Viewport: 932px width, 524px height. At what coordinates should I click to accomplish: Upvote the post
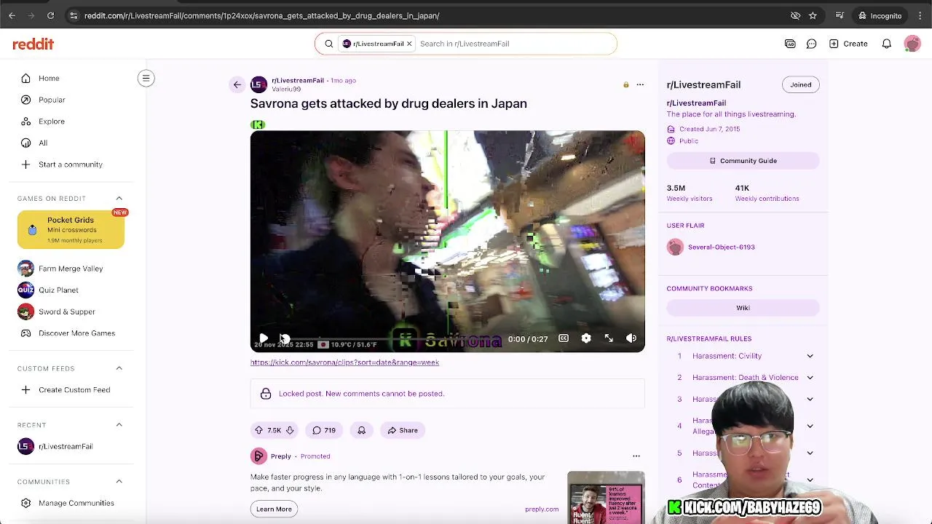pyautogui.click(x=258, y=430)
